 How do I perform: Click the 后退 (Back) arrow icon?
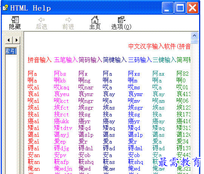point(42,20)
